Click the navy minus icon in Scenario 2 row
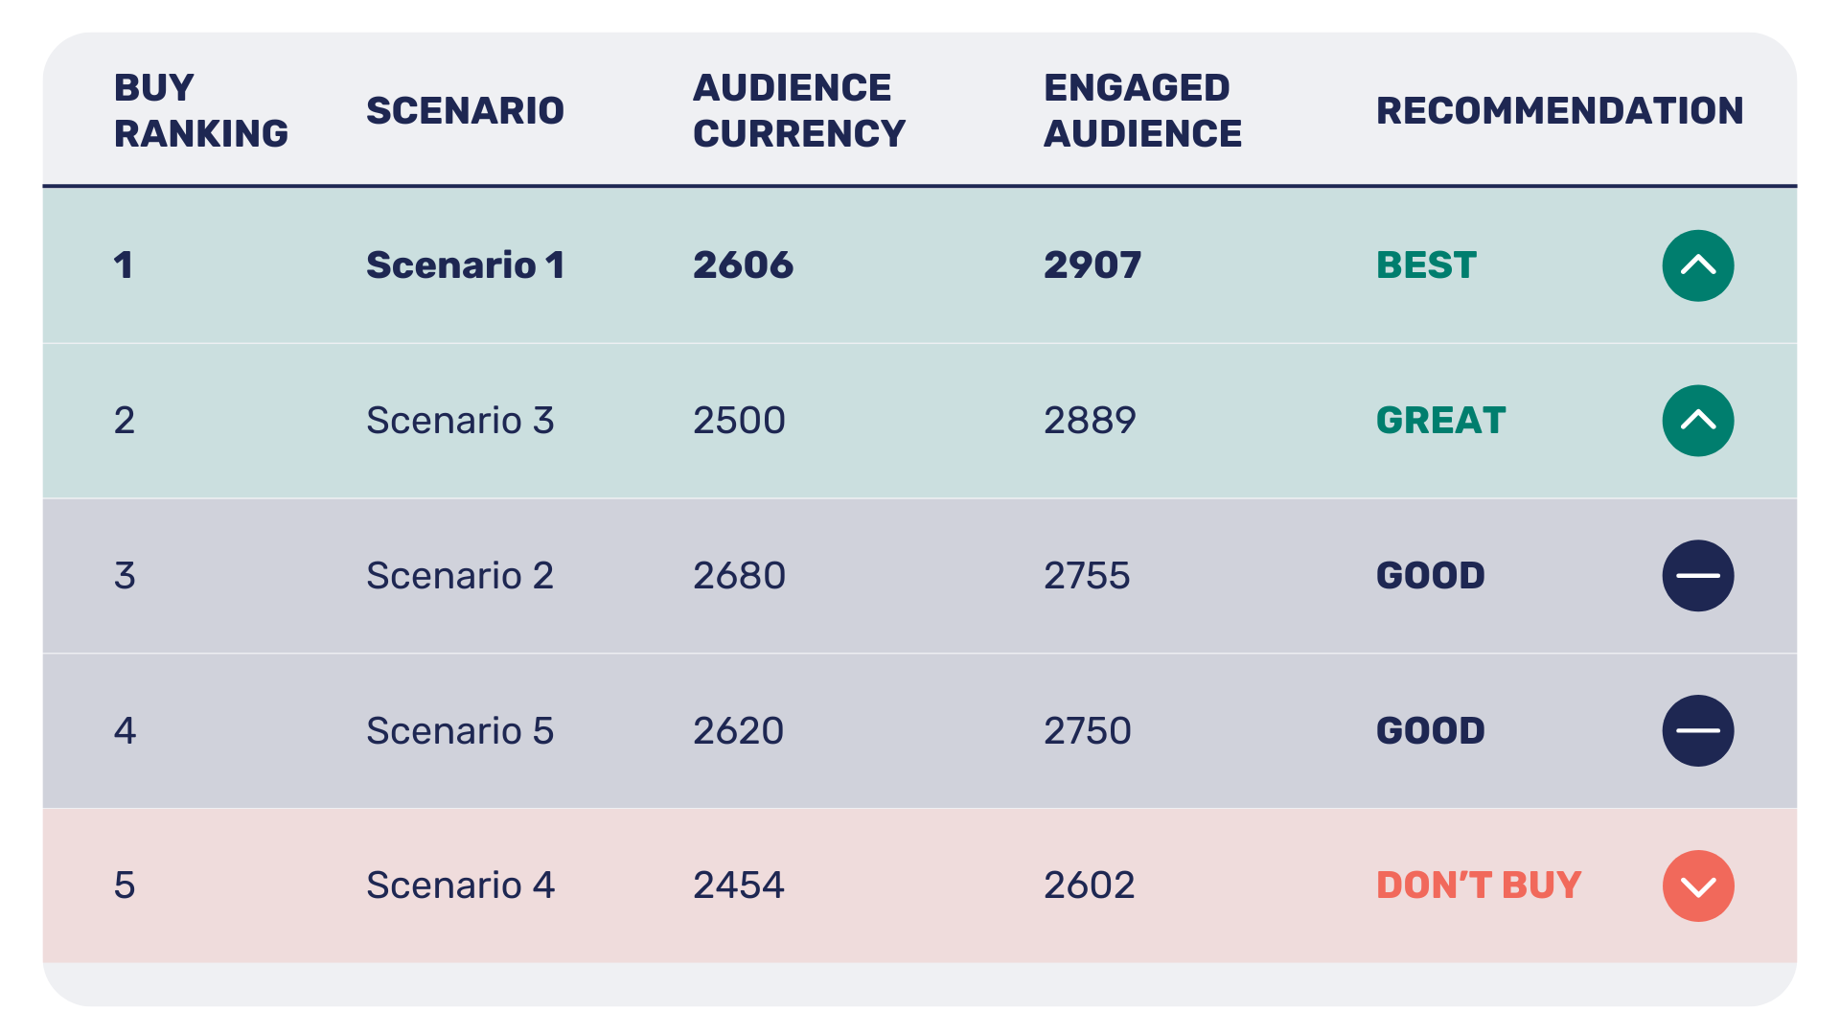1840x1035 pixels. coord(1697,576)
